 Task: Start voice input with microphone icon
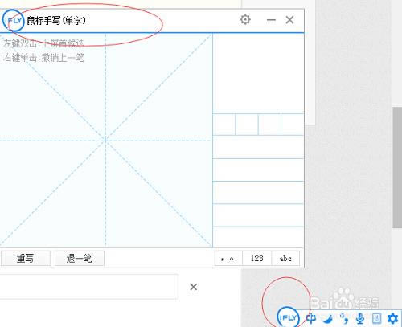360,318
